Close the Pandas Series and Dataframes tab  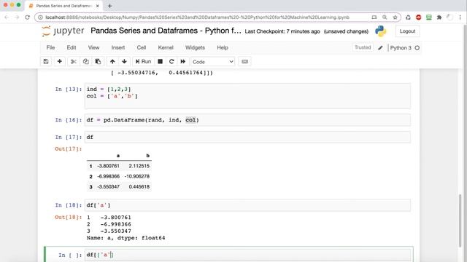click(x=97, y=6)
